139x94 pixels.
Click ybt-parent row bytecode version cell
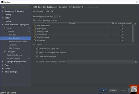[121, 40]
